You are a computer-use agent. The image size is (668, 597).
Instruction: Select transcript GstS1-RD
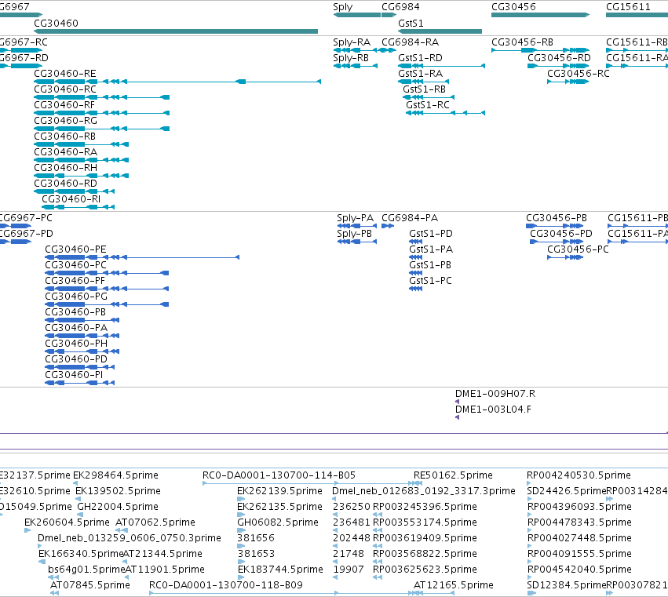click(441, 66)
